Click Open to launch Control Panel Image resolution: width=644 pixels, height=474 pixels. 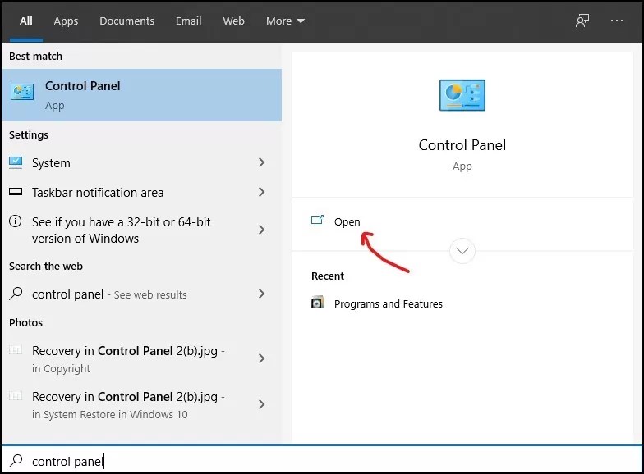coord(347,221)
